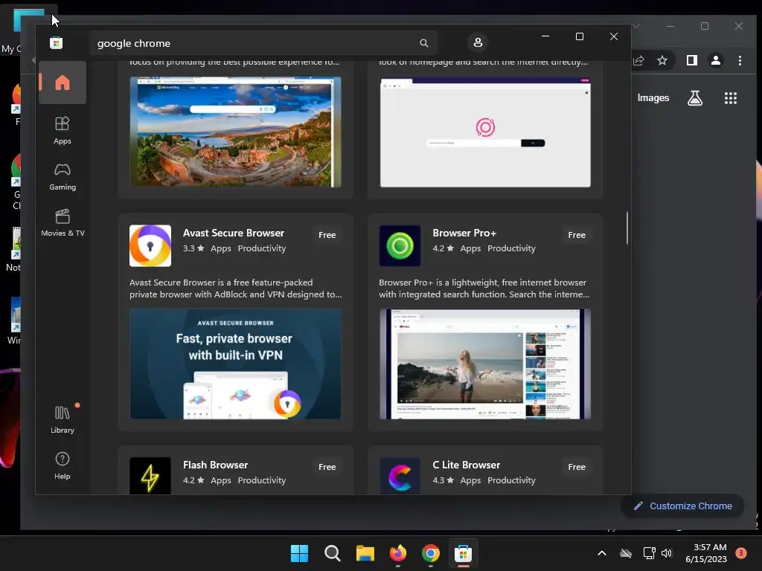Open Library in the Store sidebar
The height and width of the screenshot is (571, 762).
[63, 419]
